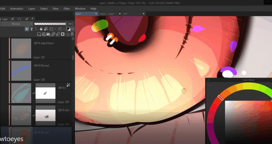Open the Edit menu

[x=3, y=9]
